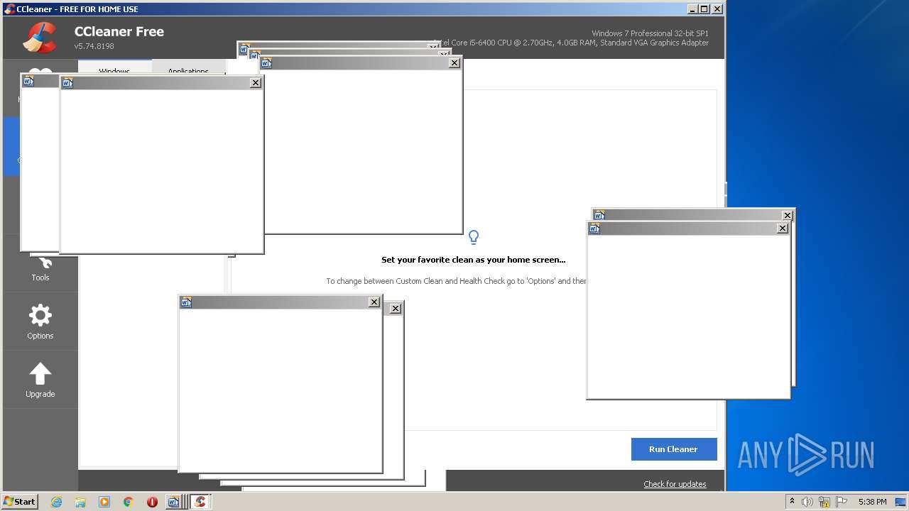Show hidden tray icons arrow
The image size is (909, 511).
pyautogui.click(x=793, y=502)
